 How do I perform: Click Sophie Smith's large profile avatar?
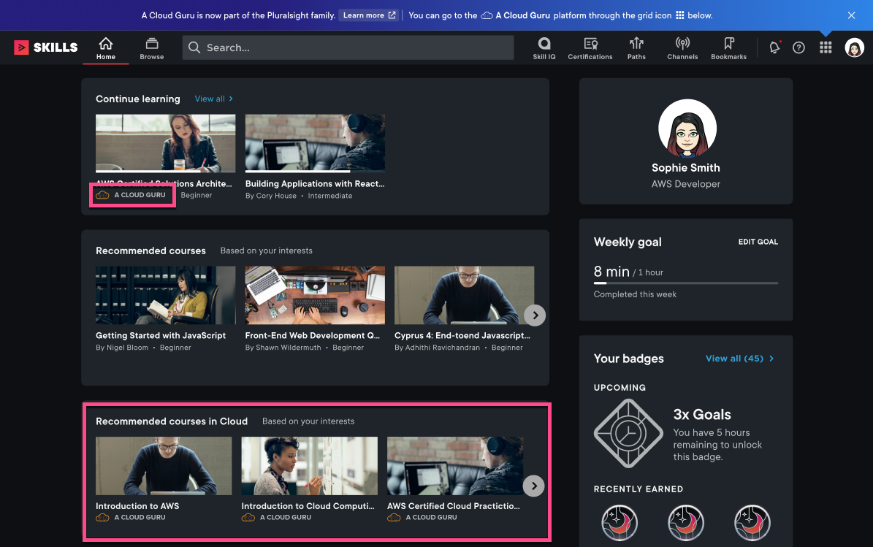(687, 129)
